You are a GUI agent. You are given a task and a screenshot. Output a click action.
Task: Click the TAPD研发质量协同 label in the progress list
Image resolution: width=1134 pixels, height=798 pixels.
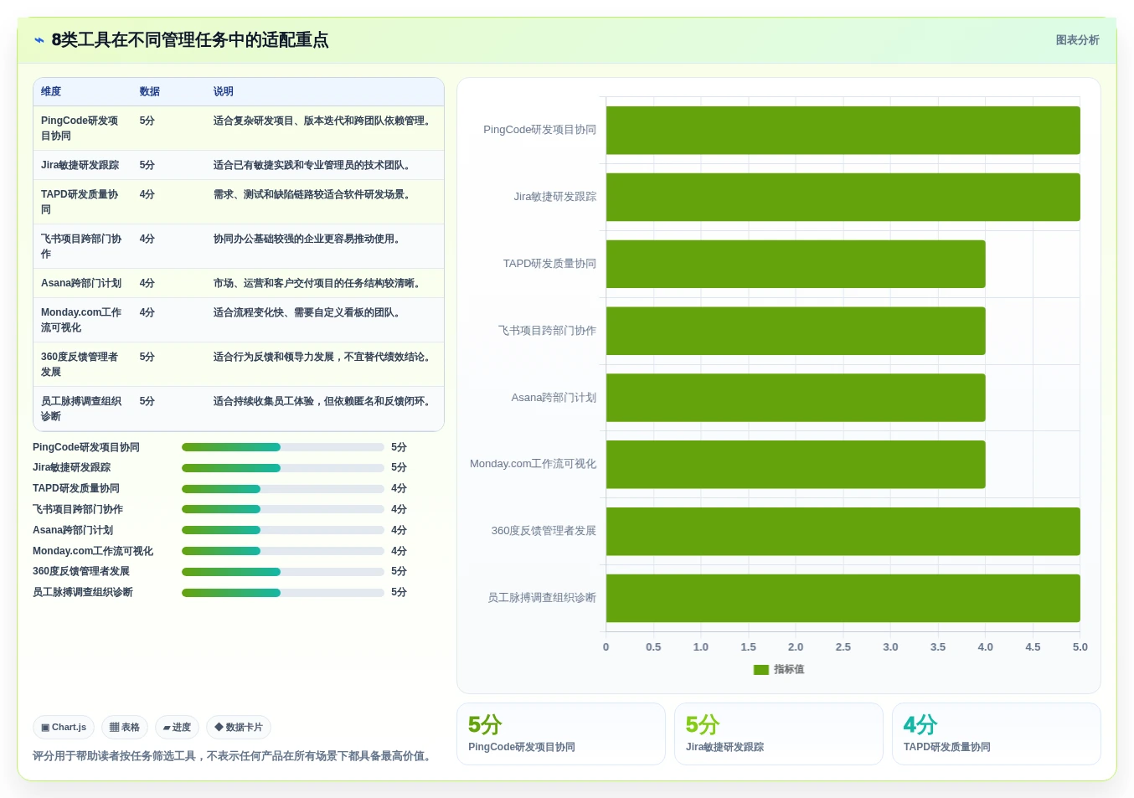point(76,489)
